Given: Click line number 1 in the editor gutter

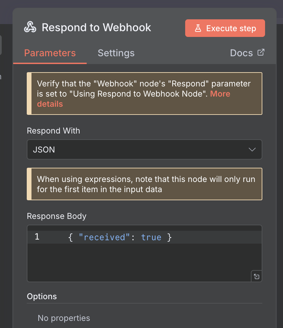Looking at the screenshot, I should (37, 237).
